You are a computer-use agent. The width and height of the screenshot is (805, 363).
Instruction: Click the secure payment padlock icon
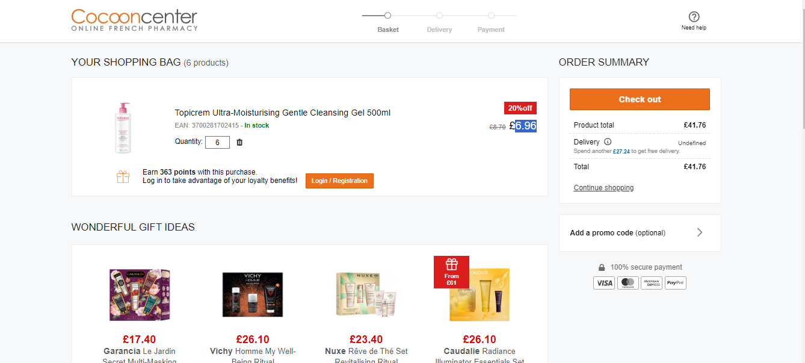click(602, 267)
